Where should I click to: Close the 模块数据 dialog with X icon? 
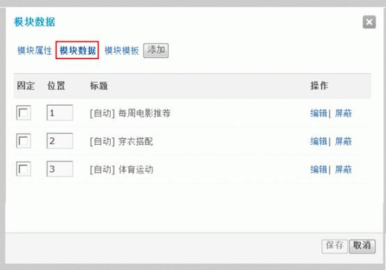(x=369, y=22)
